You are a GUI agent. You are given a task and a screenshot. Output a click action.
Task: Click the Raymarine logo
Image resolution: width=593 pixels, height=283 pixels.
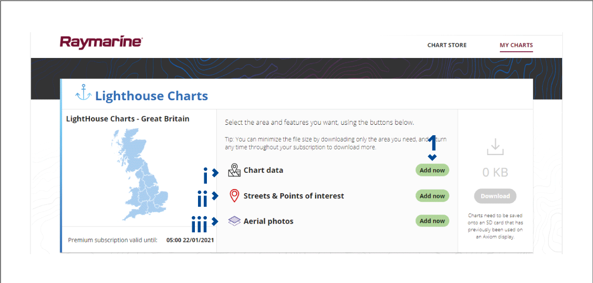101,42
